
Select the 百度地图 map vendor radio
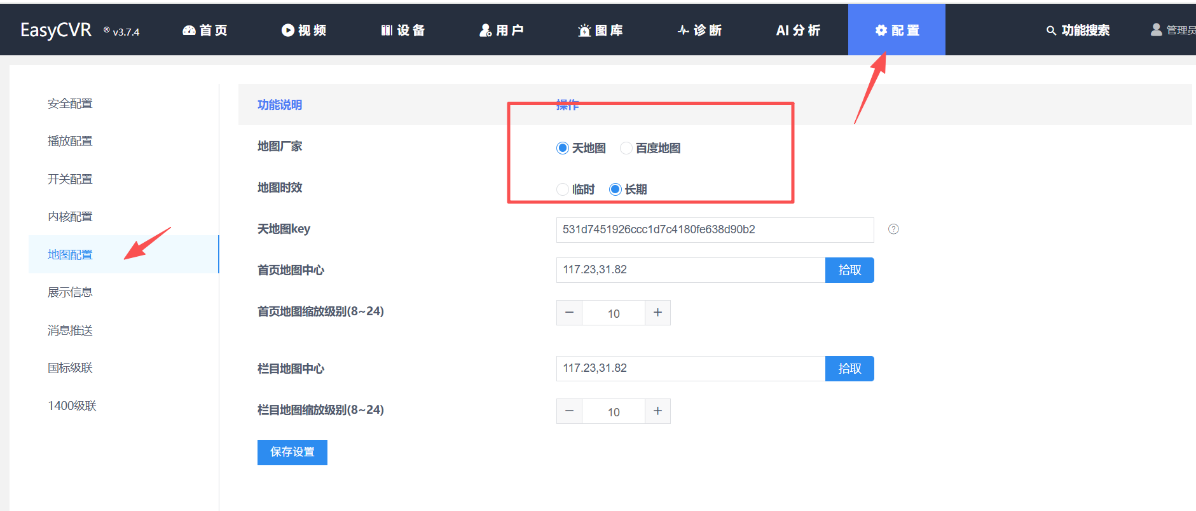click(x=626, y=148)
